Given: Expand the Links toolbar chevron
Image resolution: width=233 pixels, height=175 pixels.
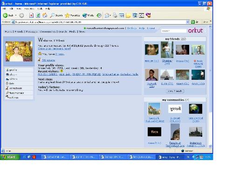Looking at the screenshot, I should (211, 21).
